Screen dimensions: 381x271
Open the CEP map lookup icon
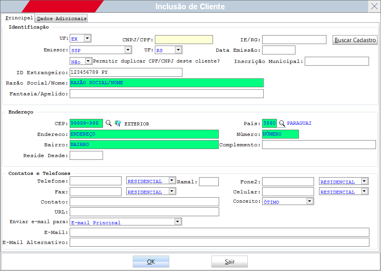118,123
